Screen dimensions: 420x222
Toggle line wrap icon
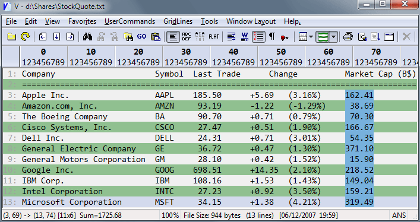[x=232, y=37]
